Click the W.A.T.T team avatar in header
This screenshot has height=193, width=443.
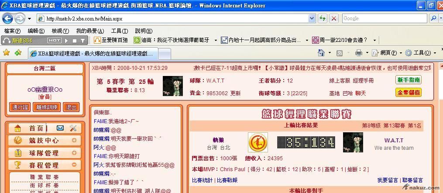point(173,86)
